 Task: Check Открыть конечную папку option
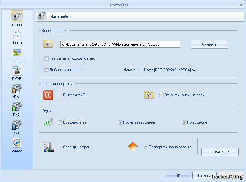coord(162,95)
